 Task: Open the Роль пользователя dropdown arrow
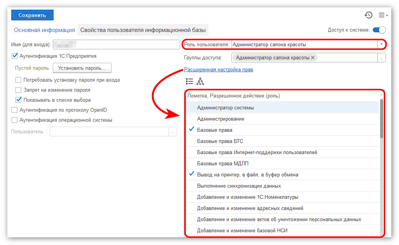click(x=381, y=44)
